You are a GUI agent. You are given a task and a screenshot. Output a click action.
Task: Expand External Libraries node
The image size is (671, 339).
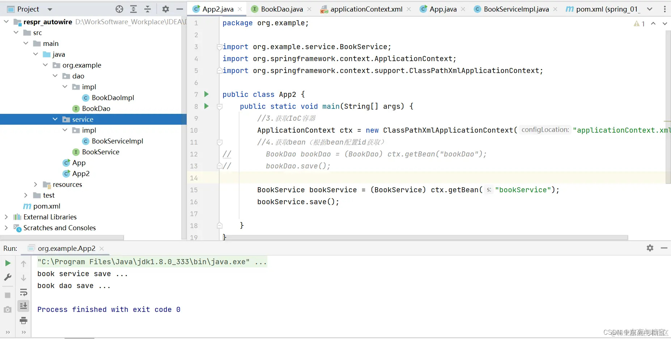tap(6, 217)
